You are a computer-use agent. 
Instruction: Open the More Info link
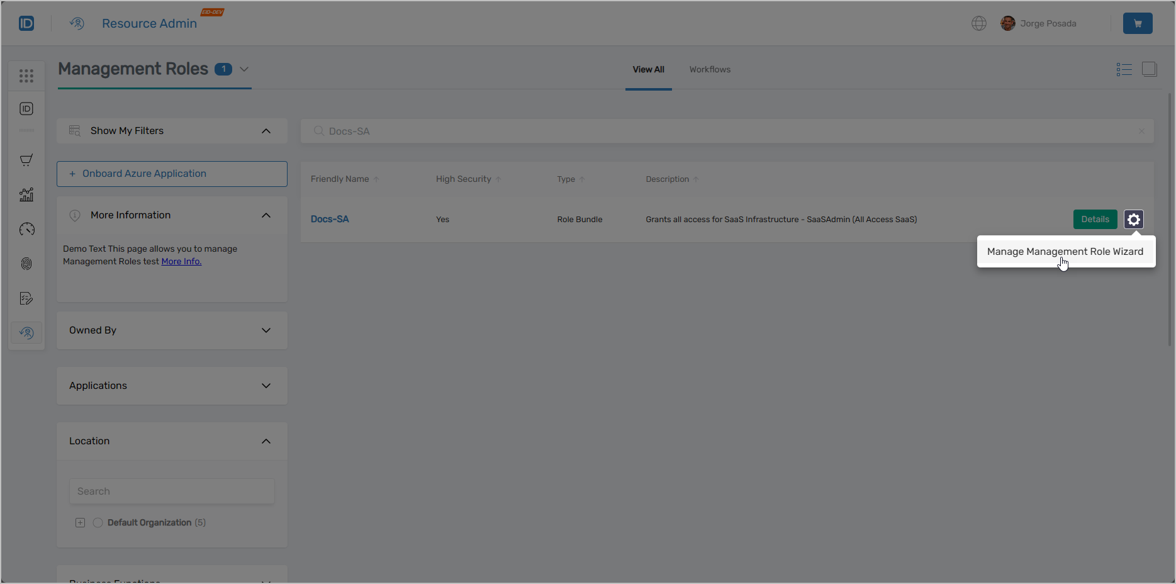click(181, 261)
